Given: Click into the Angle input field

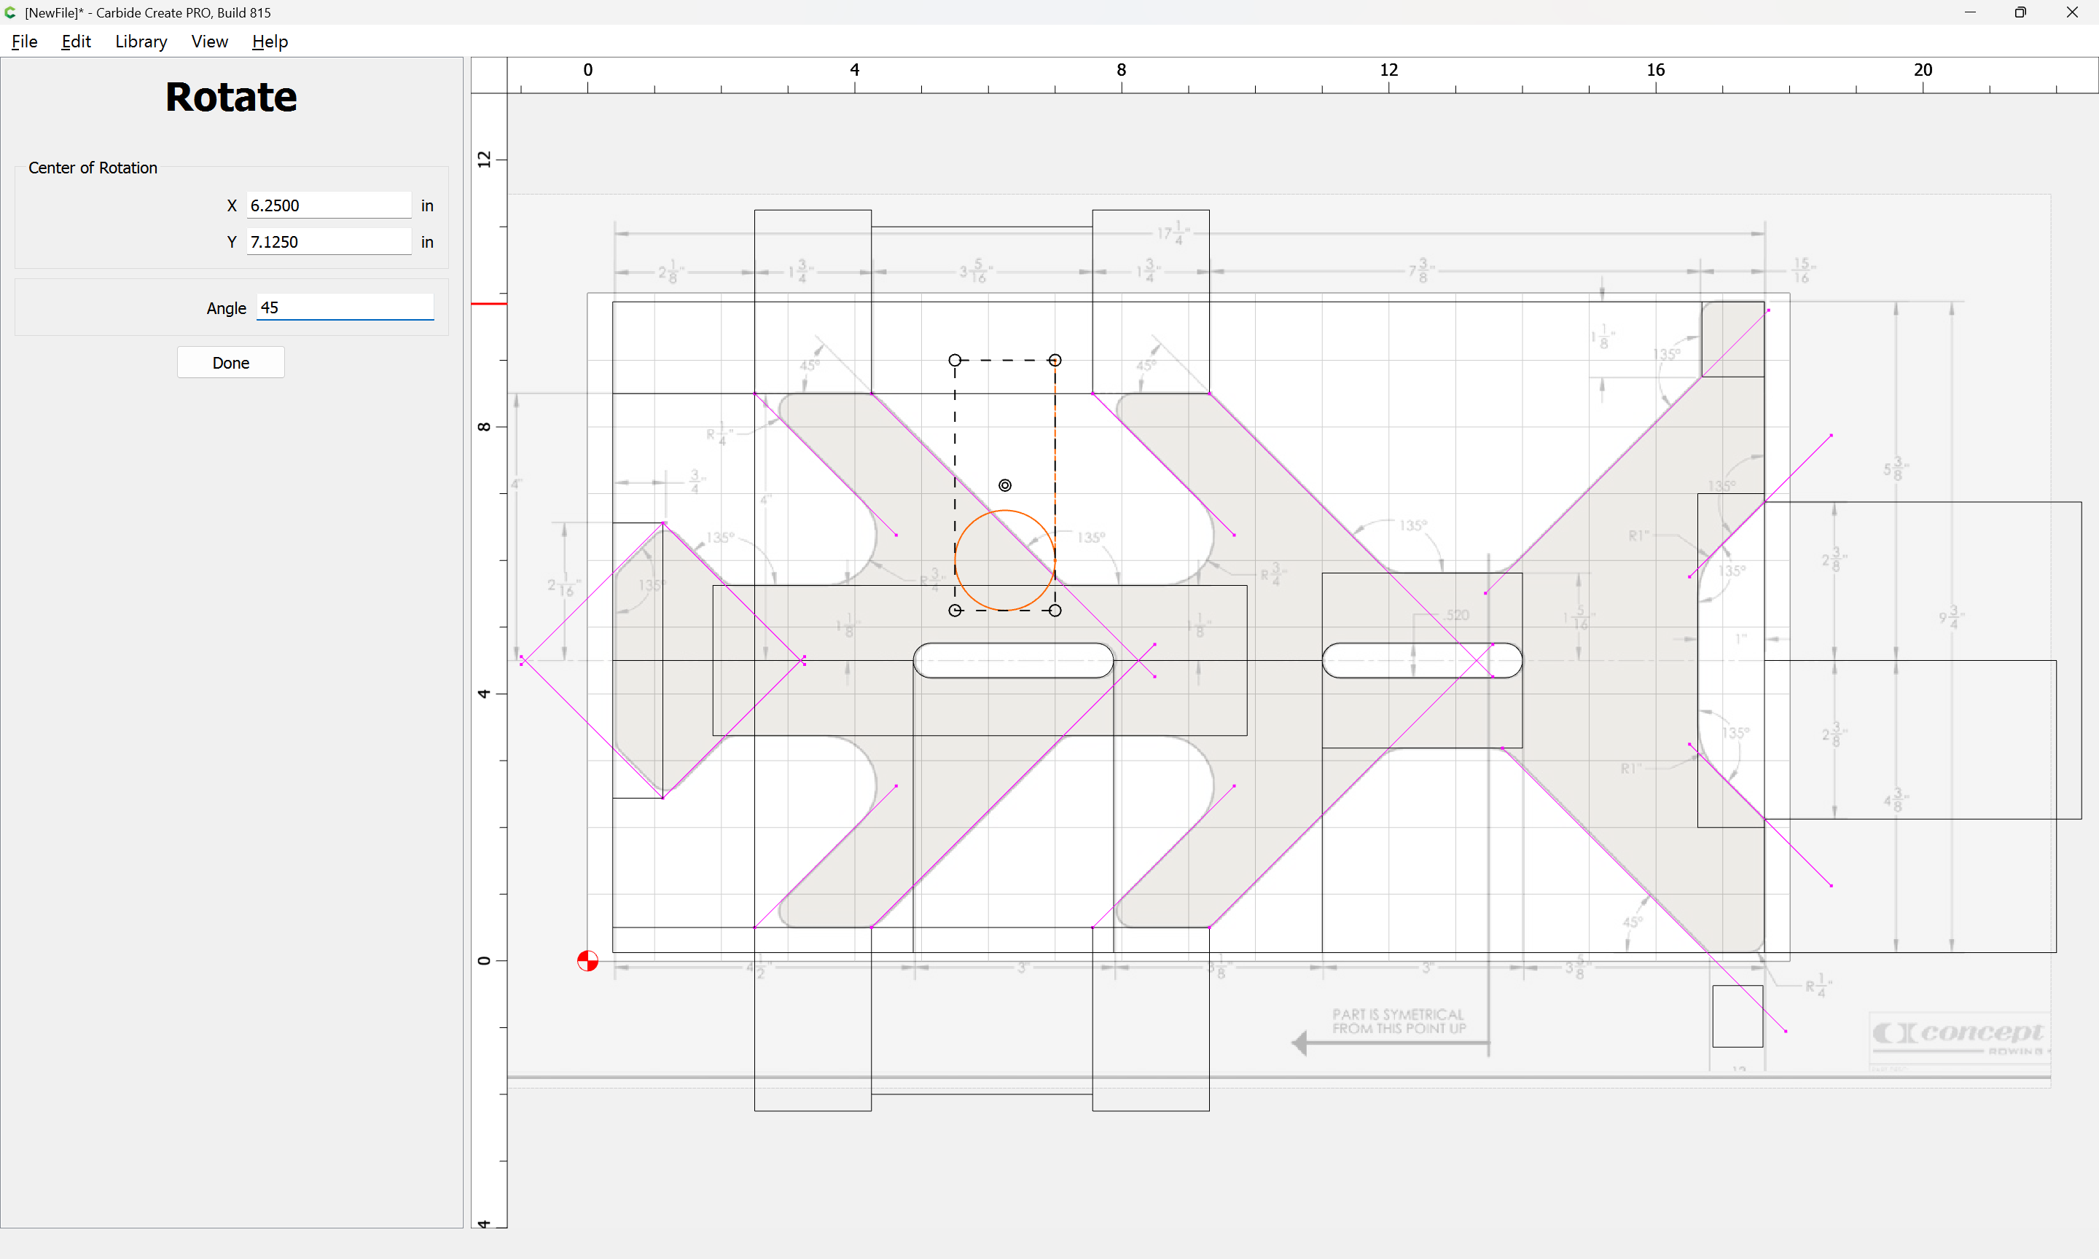Looking at the screenshot, I should pyautogui.click(x=345, y=307).
